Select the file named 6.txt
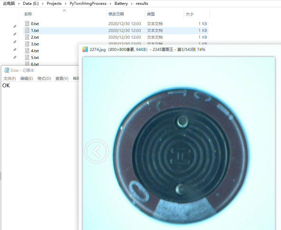Viewport: 281px width, 230px height. (35, 64)
